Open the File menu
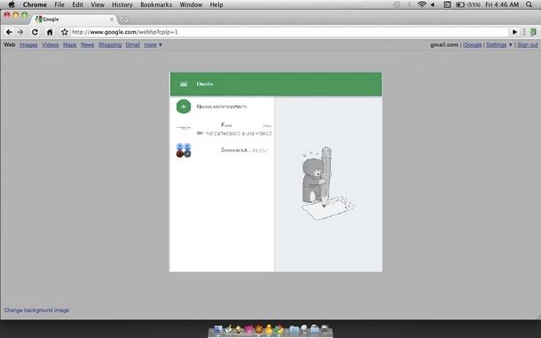 59,4
